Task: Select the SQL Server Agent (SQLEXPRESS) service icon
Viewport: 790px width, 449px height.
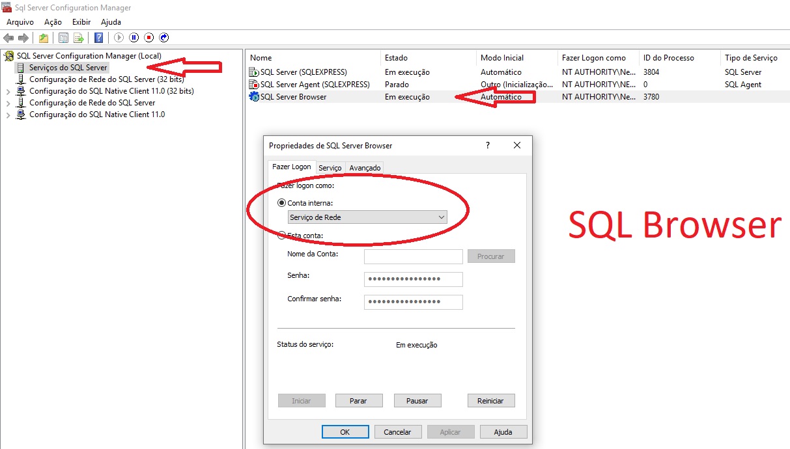Action: point(254,85)
